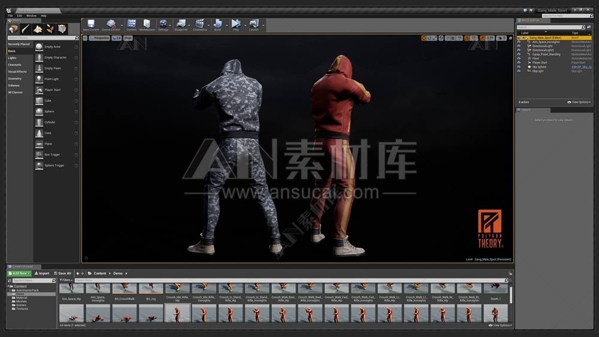Viewport: 599px width, 337px height.
Task: Toggle grid snapping in viewport toolbar
Action: pyautogui.click(x=453, y=38)
